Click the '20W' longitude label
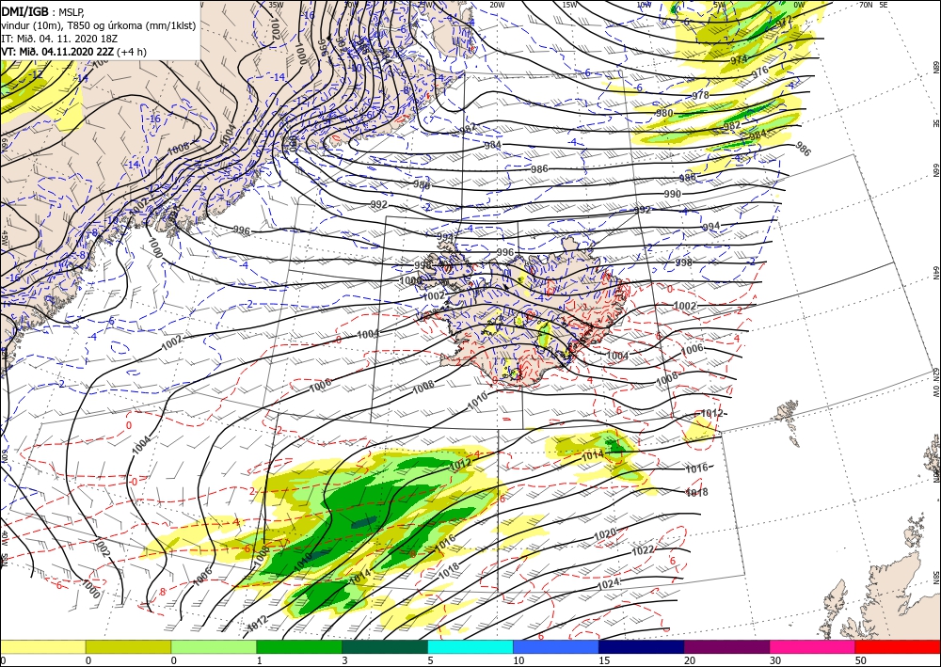The height and width of the screenshot is (667, 941). (x=496, y=5)
